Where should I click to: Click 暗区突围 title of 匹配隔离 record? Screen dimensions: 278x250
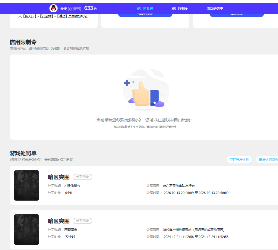click(x=59, y=221)
